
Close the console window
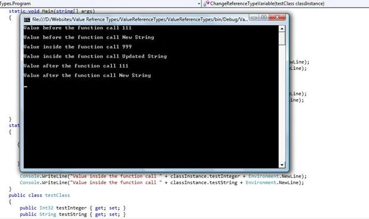coord(277,17)
